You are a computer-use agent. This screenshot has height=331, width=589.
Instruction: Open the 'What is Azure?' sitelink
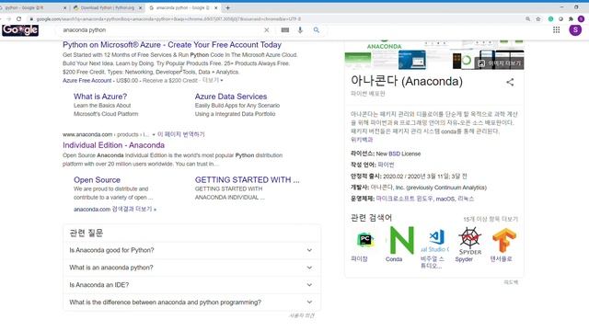click(100, 97)
